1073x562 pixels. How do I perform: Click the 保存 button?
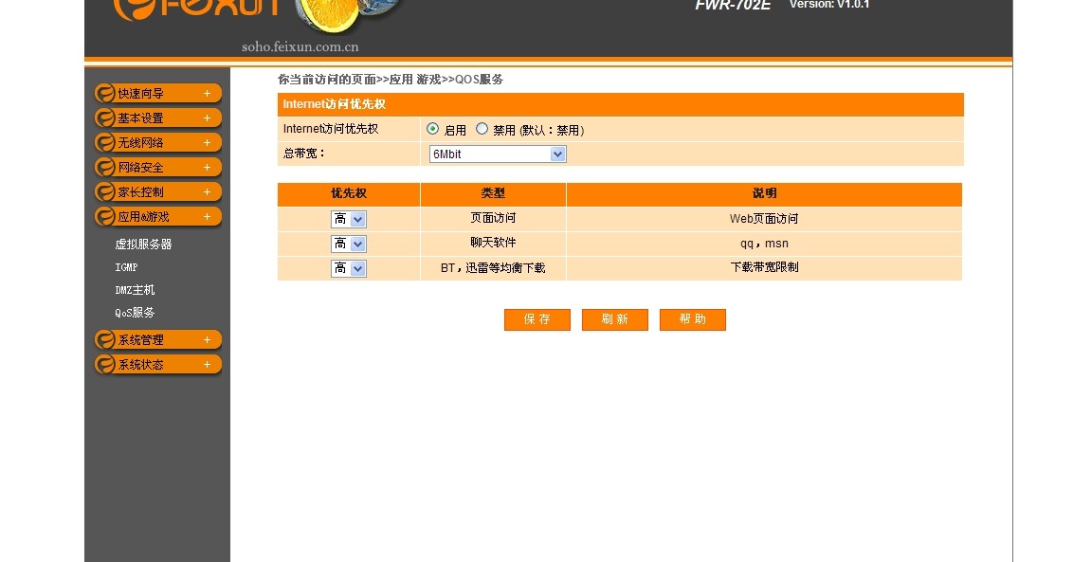pos(537,319)
